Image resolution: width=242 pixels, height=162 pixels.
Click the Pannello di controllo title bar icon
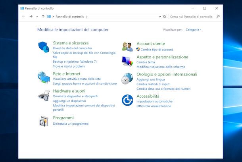[22, 8]
